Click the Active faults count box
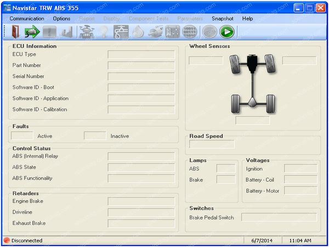Screen dimensions: 329x247 coord(22,136)
